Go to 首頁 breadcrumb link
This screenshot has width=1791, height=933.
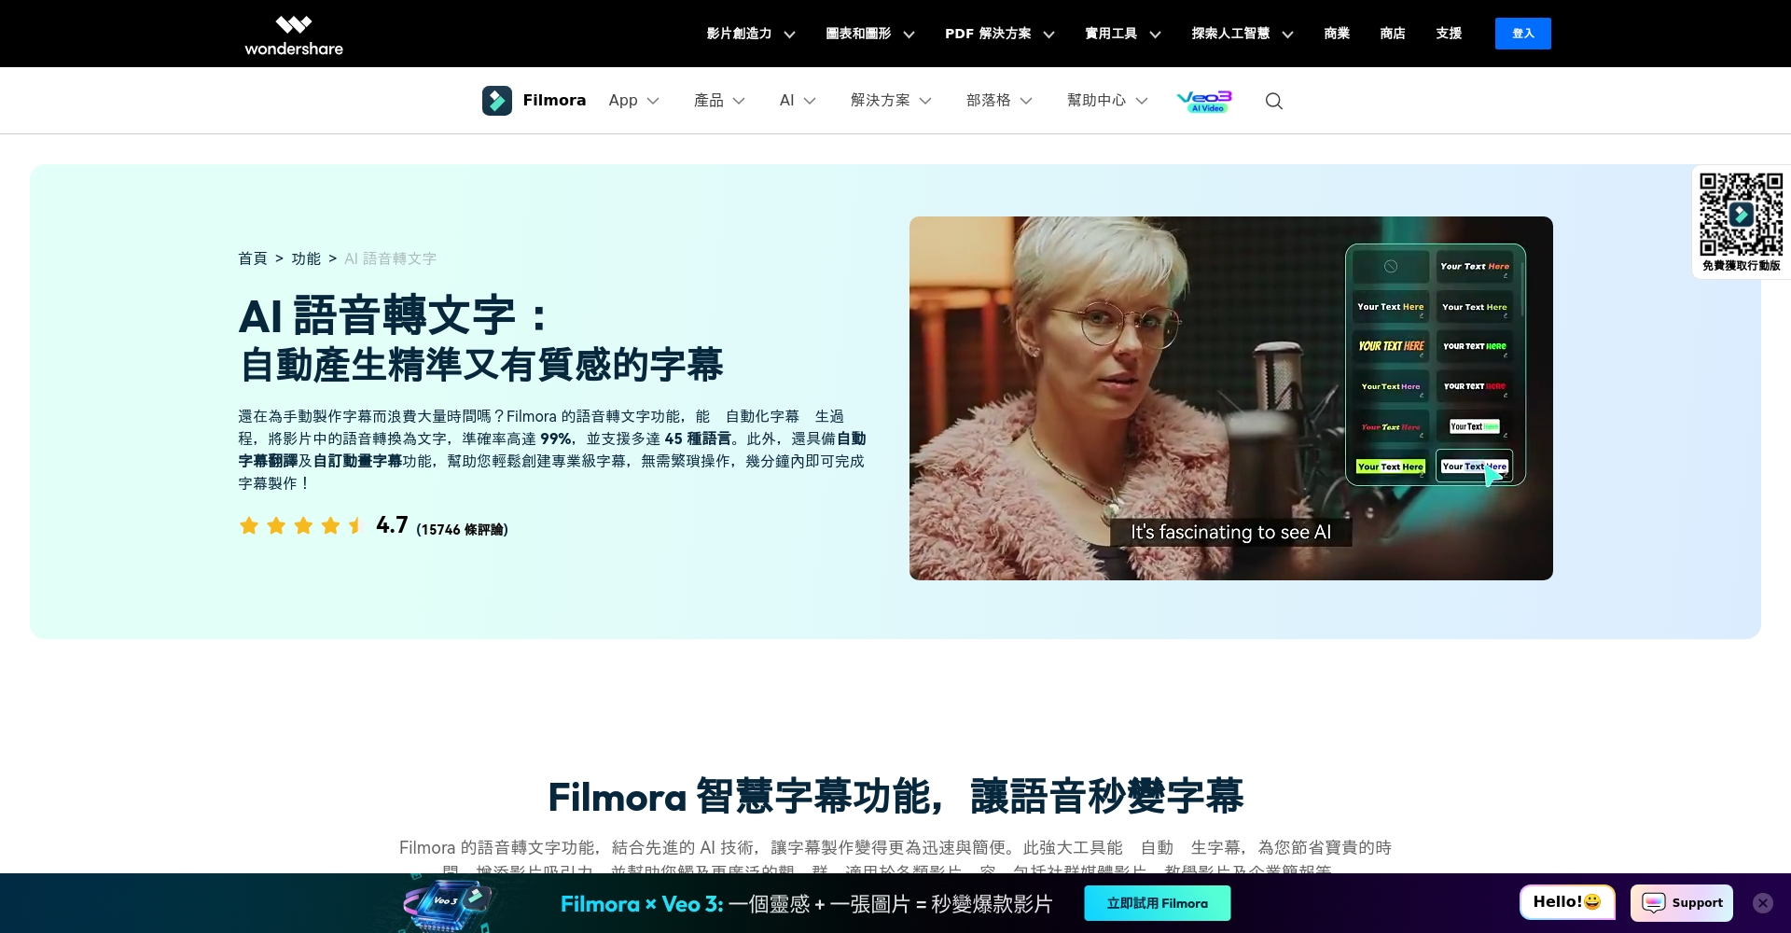pos(253,258)
